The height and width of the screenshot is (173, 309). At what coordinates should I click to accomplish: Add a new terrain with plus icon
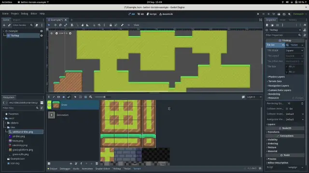[71, 163]
